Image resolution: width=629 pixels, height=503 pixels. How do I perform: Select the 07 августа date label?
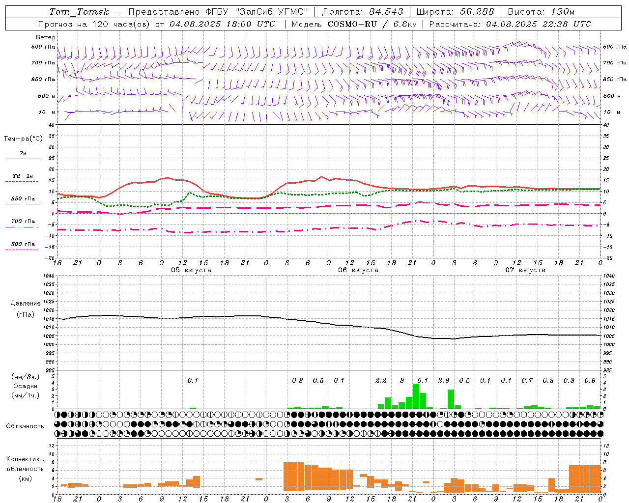[525, 270]
